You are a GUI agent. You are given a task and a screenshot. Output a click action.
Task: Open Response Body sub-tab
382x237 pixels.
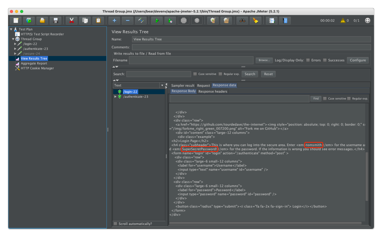coord(183,91)
